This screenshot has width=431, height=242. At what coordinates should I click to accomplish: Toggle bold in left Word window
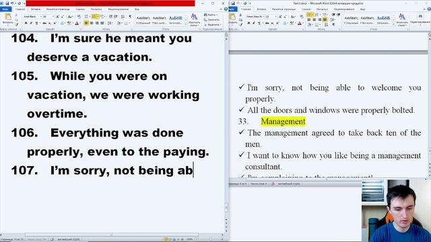[26, 24]
